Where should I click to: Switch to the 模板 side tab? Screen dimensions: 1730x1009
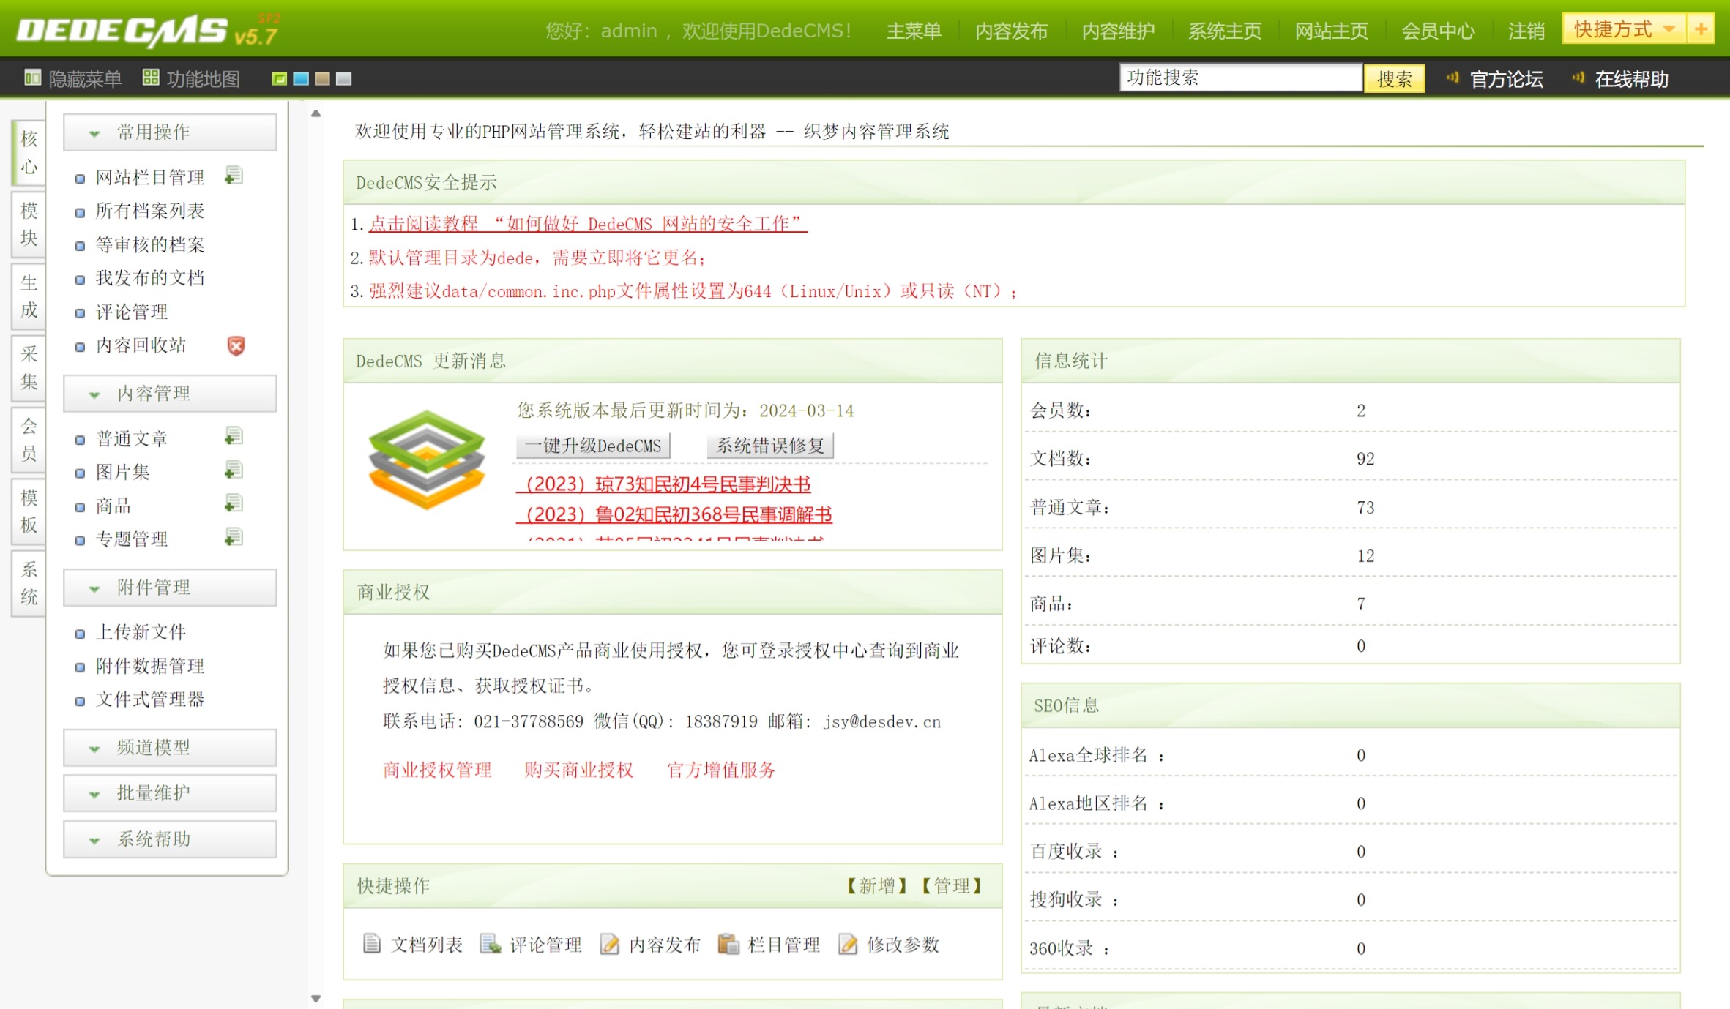pyautogui.click(x=29, y=511)
